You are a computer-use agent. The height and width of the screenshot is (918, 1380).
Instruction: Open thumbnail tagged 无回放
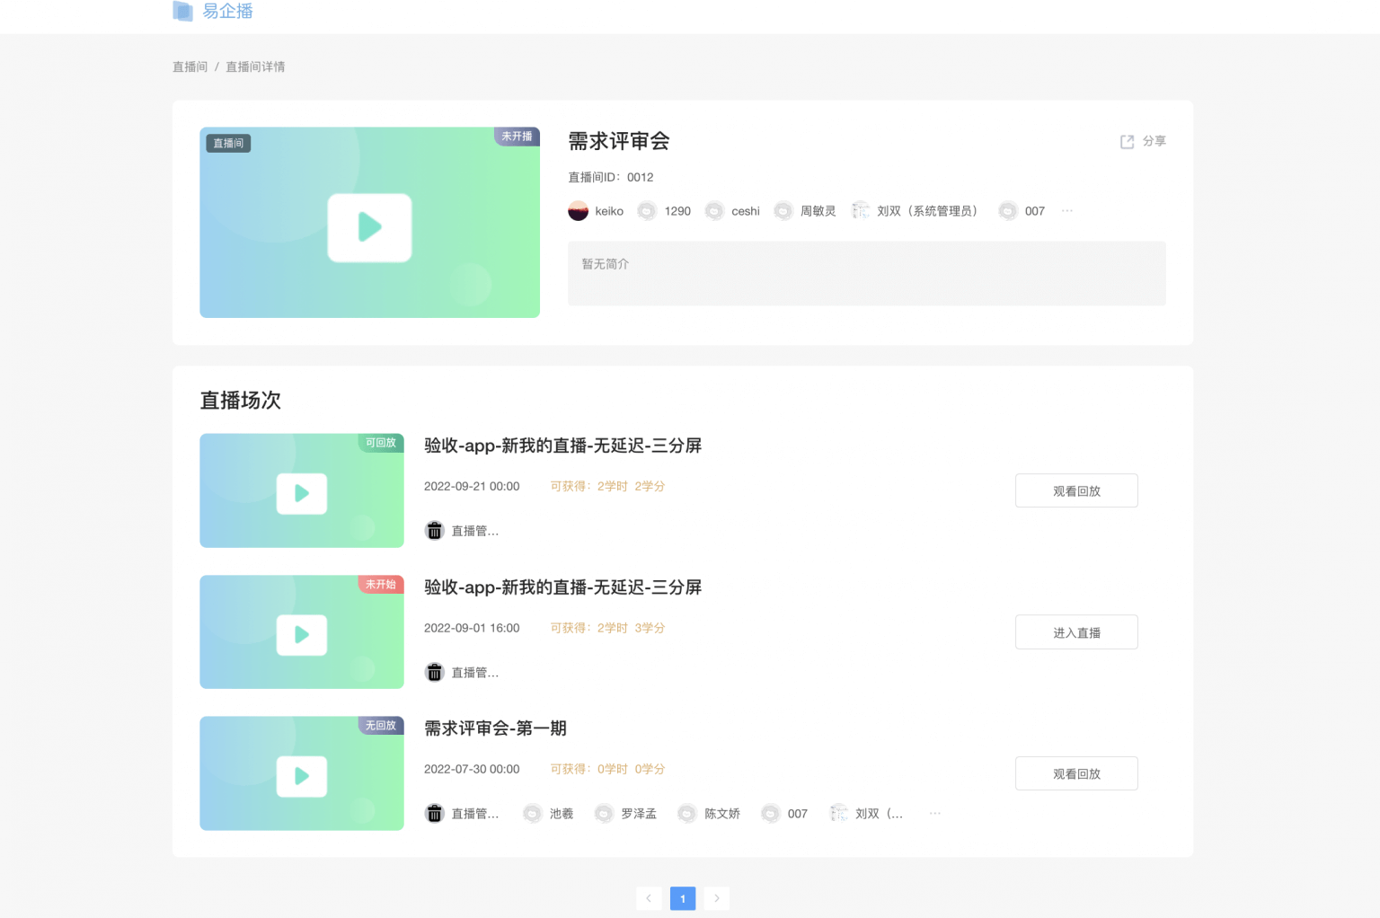302,773
